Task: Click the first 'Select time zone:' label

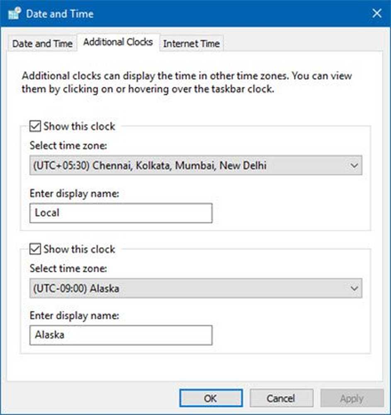Action: click(68, 146)
